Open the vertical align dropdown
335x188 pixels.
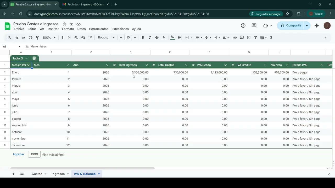208,38
